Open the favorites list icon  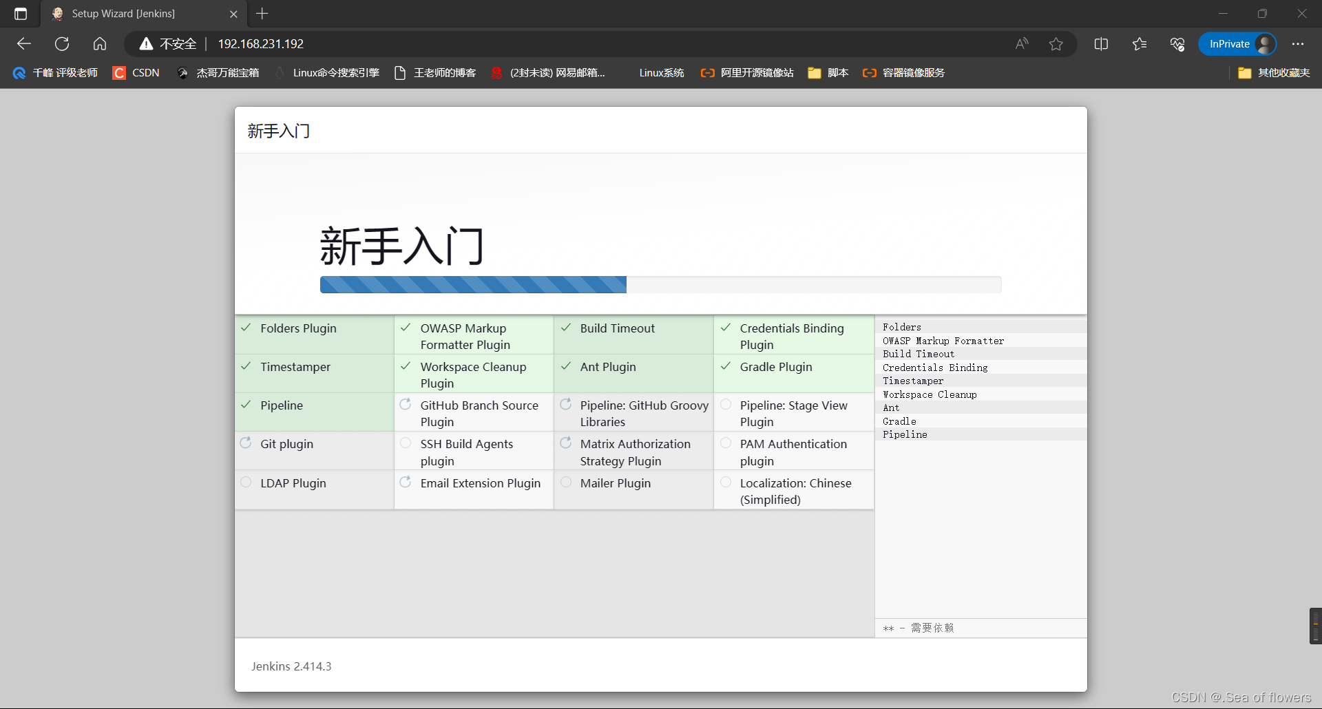coord(1140,44)
